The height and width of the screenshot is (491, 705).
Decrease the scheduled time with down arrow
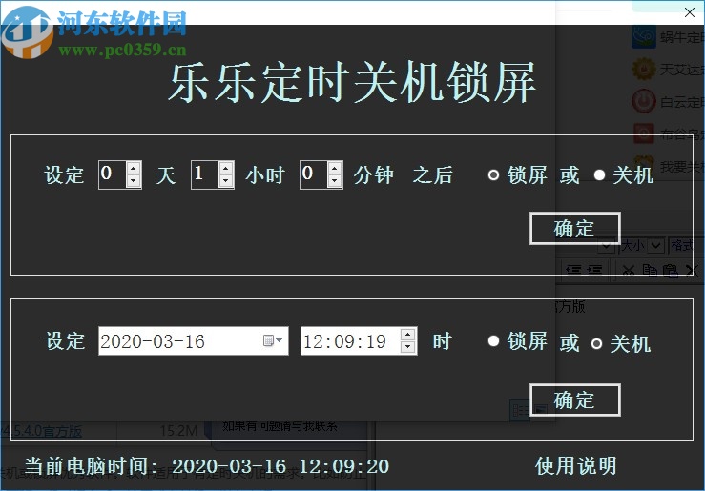[407, 347]
